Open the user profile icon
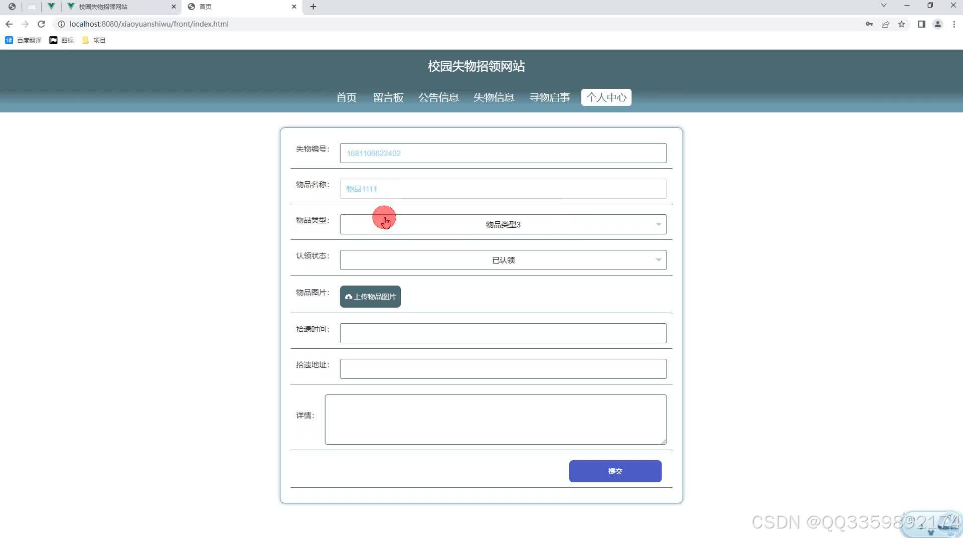The image size is (963, 538). [937, 24]
